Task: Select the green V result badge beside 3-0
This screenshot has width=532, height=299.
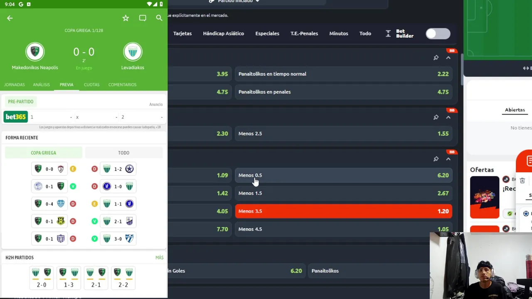Action: click(x=94, y=239)
